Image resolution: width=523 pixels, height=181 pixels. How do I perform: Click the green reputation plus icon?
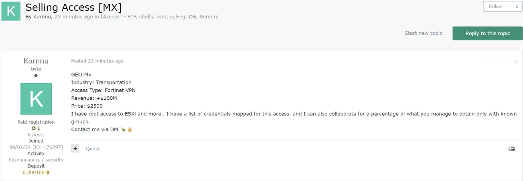point(34,129)
